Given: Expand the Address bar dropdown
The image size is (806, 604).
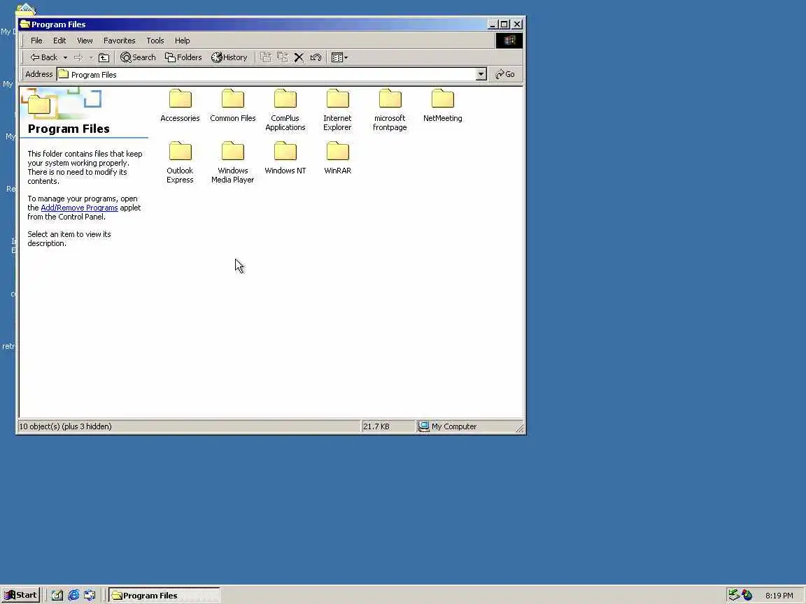Looking at the screenshot, I should (481, 75).
